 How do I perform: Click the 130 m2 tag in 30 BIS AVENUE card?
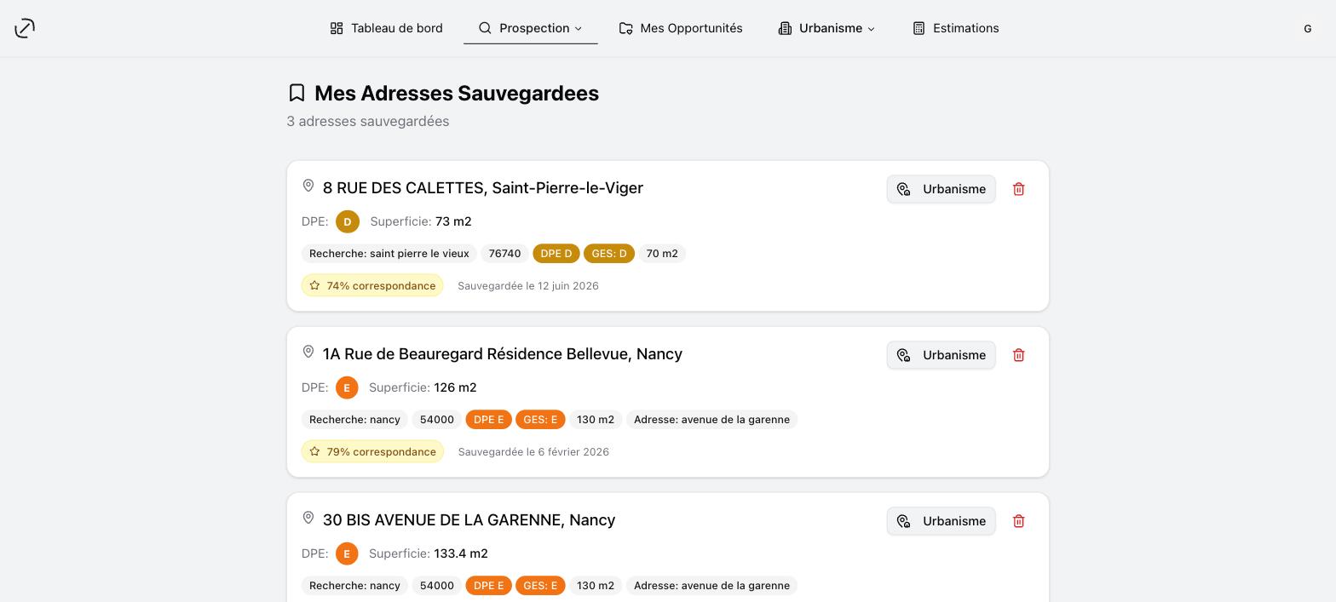596,586
